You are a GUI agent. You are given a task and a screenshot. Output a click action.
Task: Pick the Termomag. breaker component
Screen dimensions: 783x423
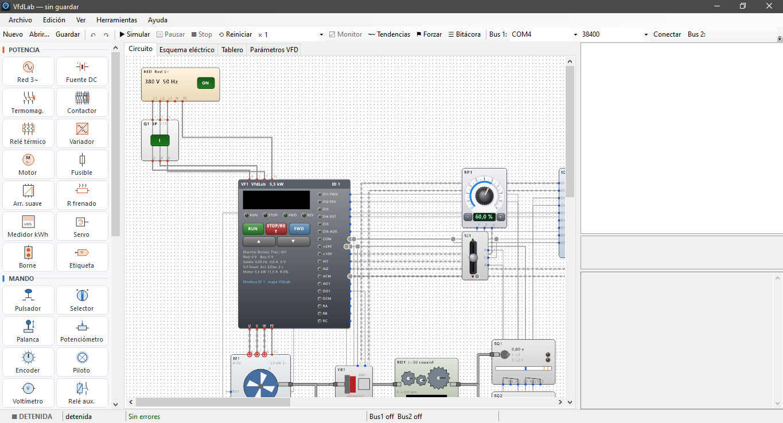(x=28, y=102)
